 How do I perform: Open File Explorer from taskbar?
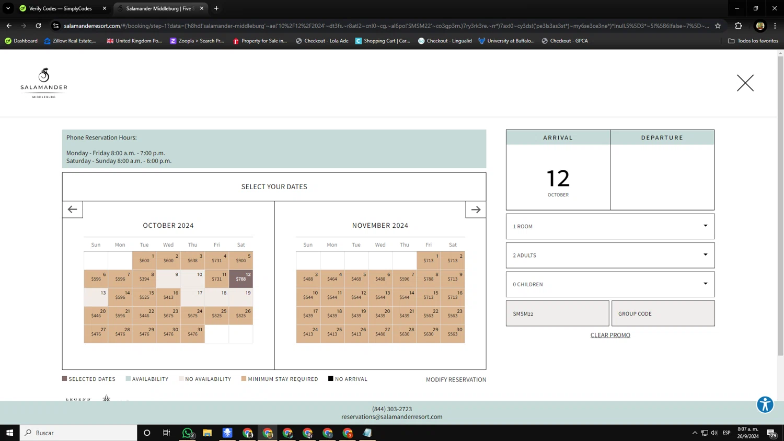[x=207, y=433]
